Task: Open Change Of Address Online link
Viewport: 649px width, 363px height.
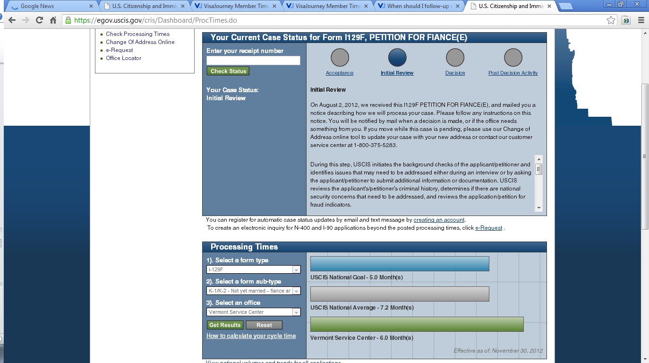Action: [x=140, y=42]
